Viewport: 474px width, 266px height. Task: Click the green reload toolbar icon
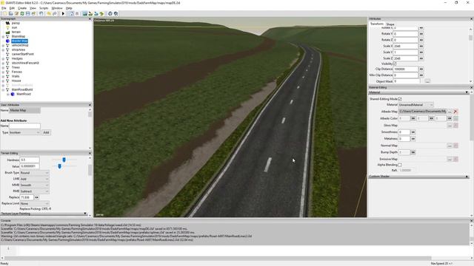click(x=22, y=13)
